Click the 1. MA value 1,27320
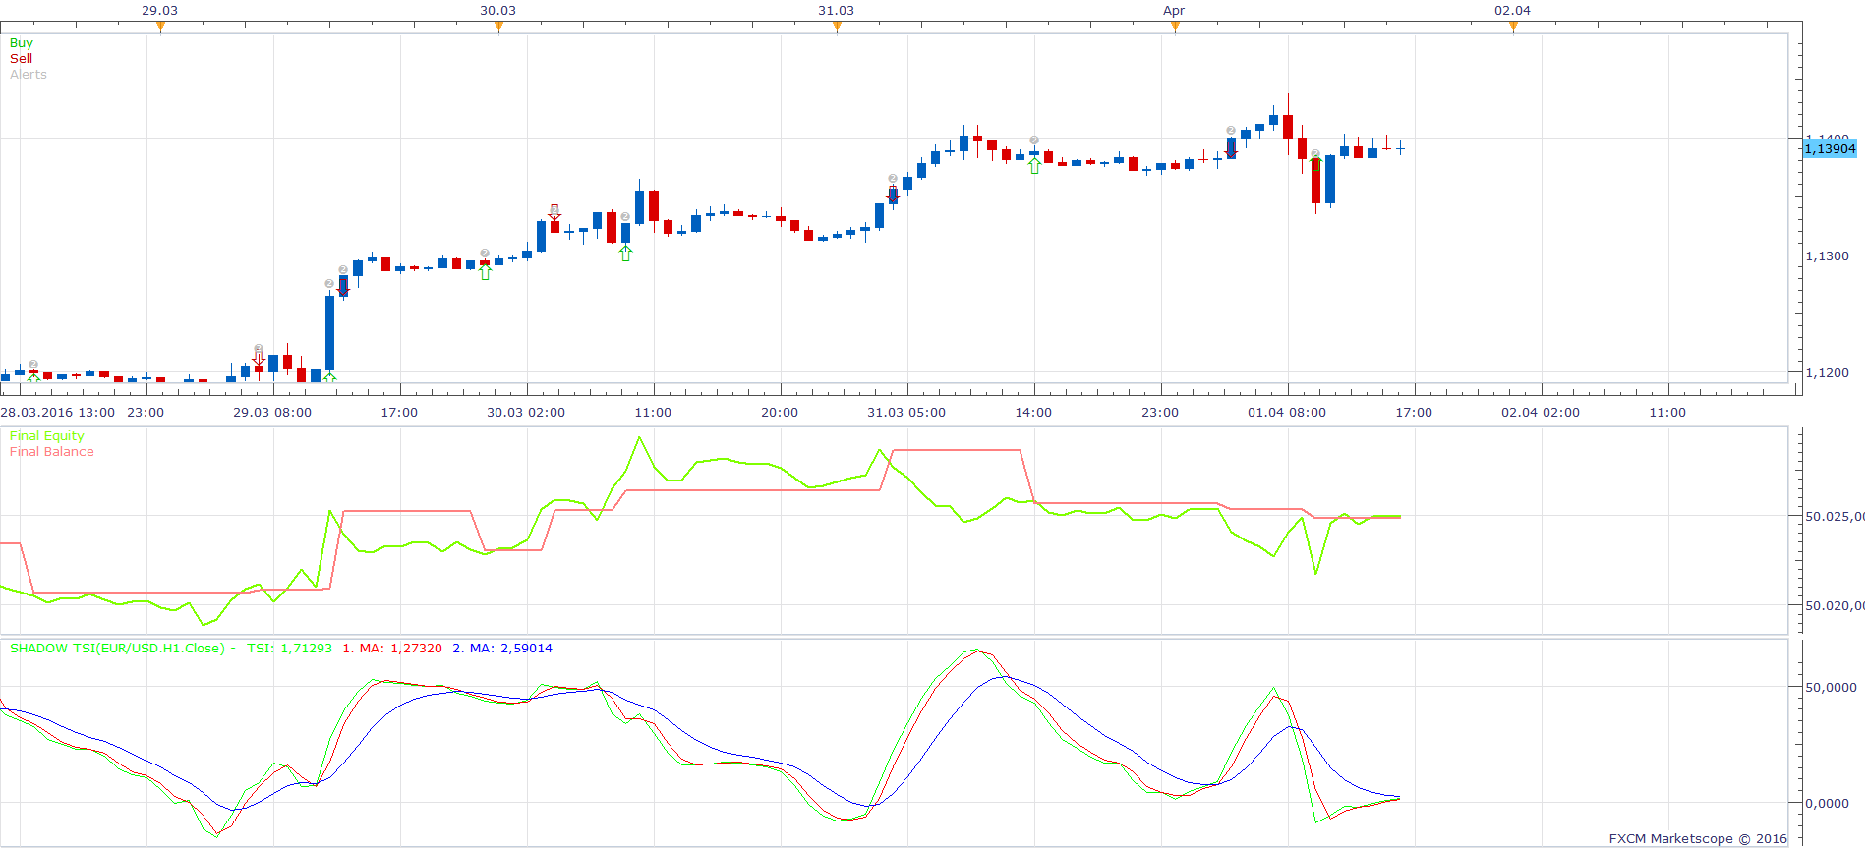The image size is (1867, 849). (417, 649)
